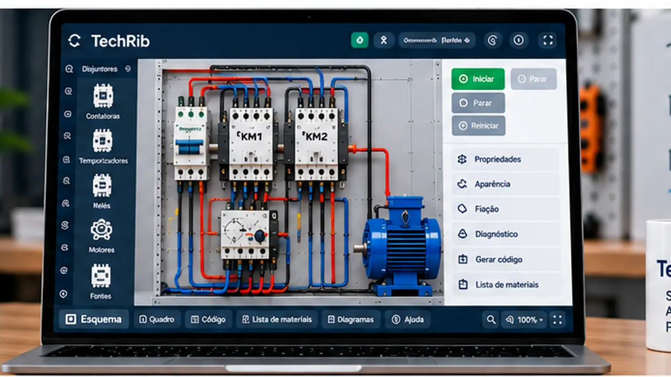Click the Reiniciar button
Image resolution: width=671 pixels, height=377 pixels.
point(478,126)
